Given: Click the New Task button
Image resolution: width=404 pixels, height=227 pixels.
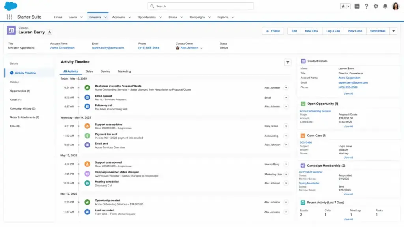Looking at the screenshot, I should [x=312, y=31].
